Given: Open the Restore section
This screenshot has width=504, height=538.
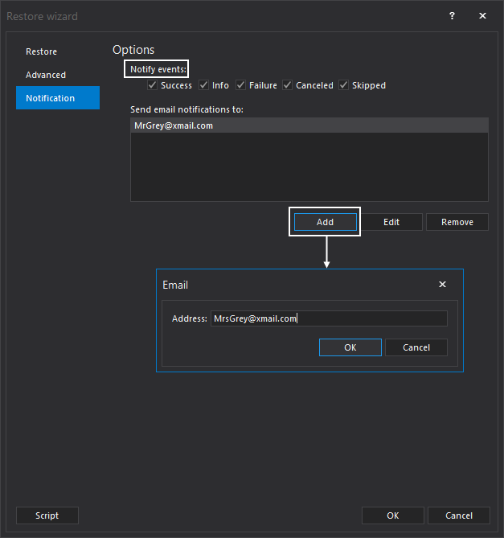Looking at the screenshot, I should (x=42, y=51).
